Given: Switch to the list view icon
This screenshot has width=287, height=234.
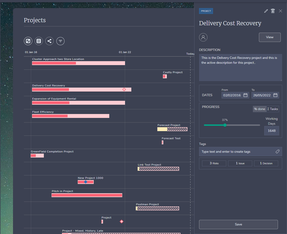Looking at the screenshot, I should coord(39,41).
